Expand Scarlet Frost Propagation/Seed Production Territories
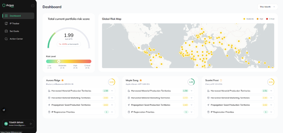Image resolution: width=283 pixels, height=133 pixels. coord(271,105)
